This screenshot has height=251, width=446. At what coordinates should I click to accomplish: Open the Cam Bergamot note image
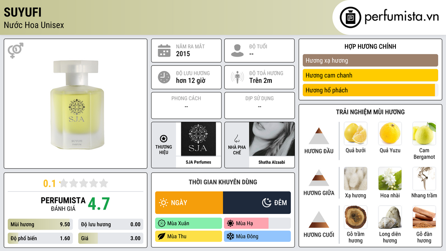point(424,133)
